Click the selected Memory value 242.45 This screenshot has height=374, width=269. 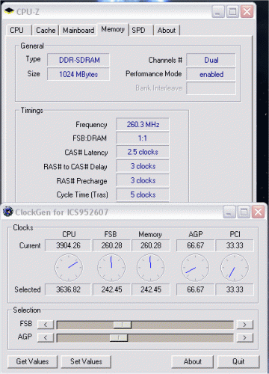(x=151, y=289)
